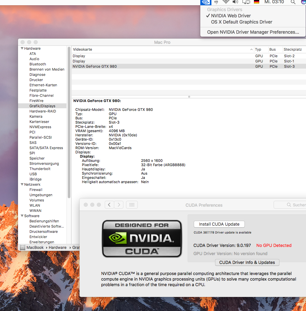Click the Suchen search field
Image resolution: width=306 pixels, height=311 pixels.
tap(290, 205)
